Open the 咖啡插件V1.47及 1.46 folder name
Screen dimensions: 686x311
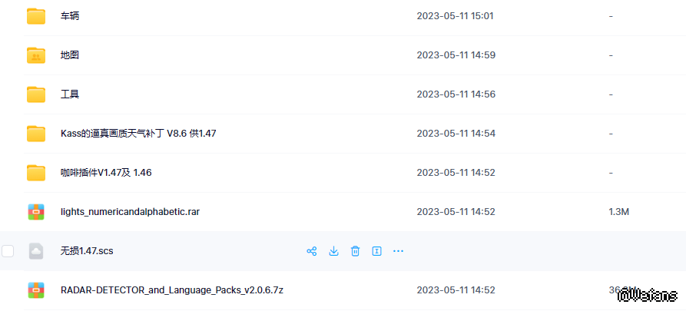[x=106, y=173]
